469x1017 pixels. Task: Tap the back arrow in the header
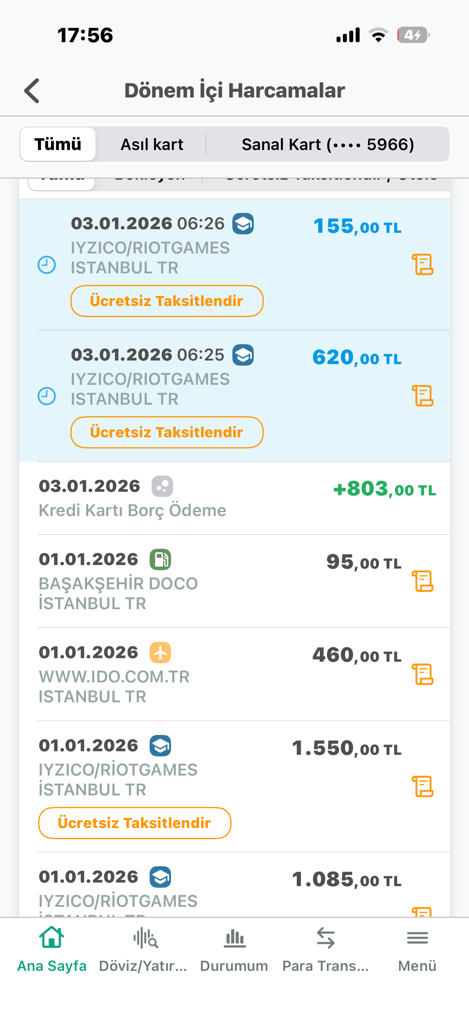point(32,91)
